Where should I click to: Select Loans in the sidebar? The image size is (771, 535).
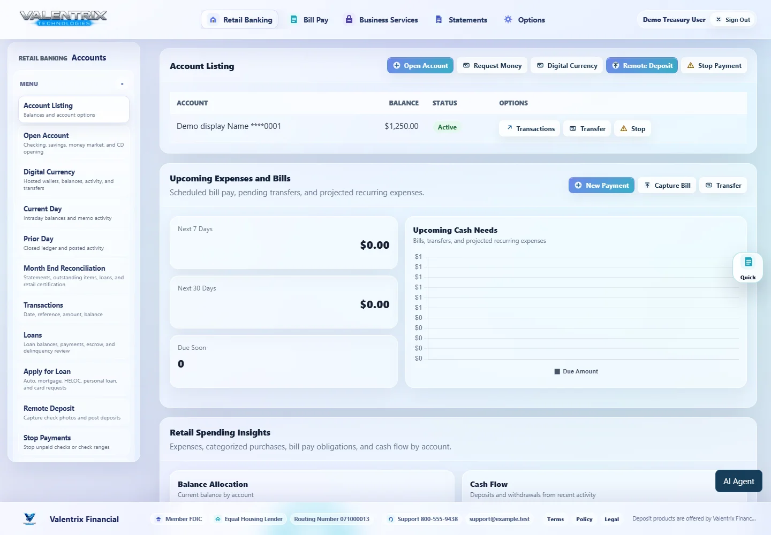tap(74, 342)
